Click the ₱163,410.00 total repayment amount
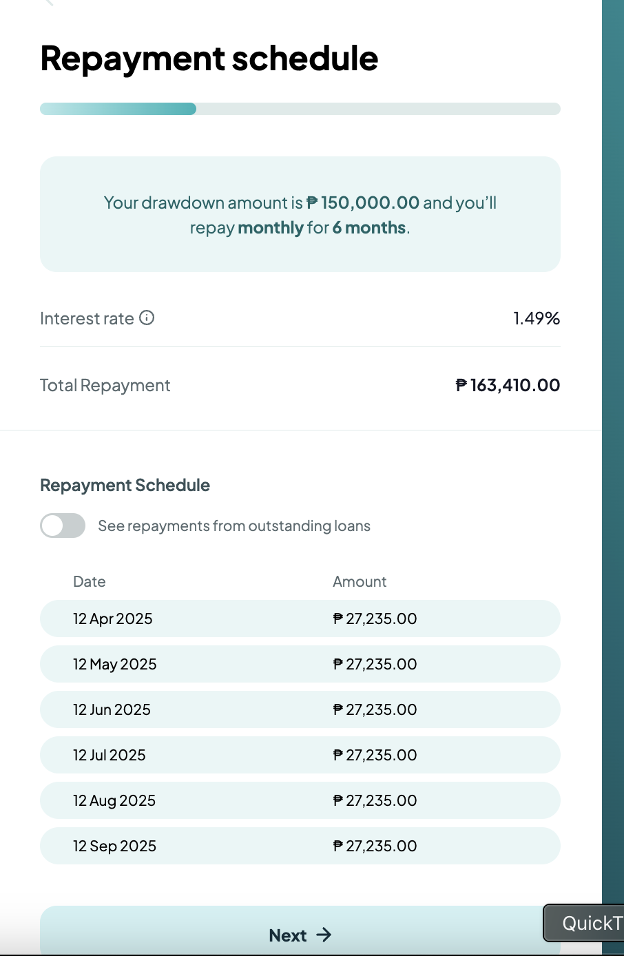 click(x=508, y=385)
